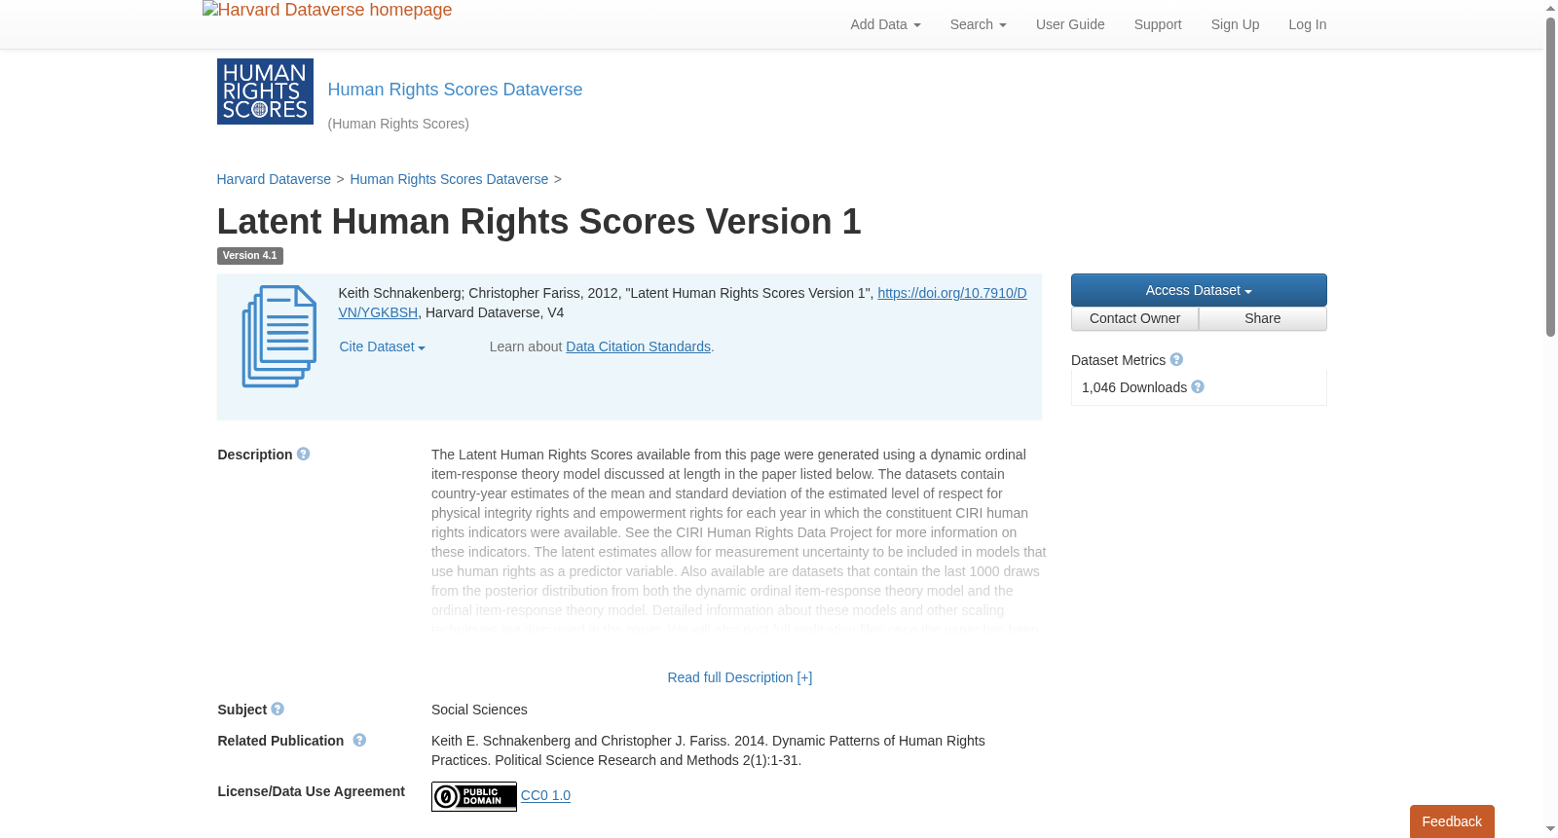Expand the Access Dataset dropdown button
Screen dimensions: 1558x838
tap(1199, 290)
